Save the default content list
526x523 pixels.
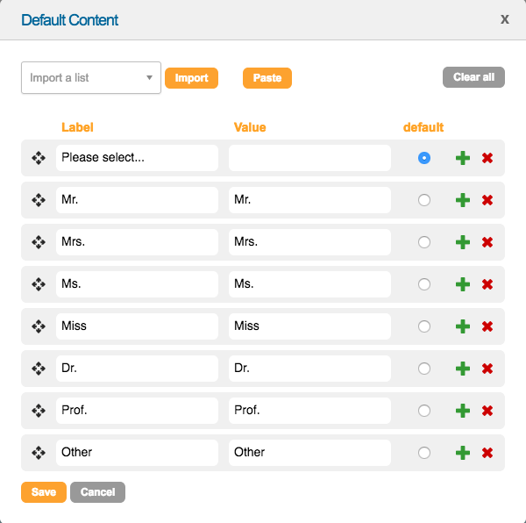43,492
